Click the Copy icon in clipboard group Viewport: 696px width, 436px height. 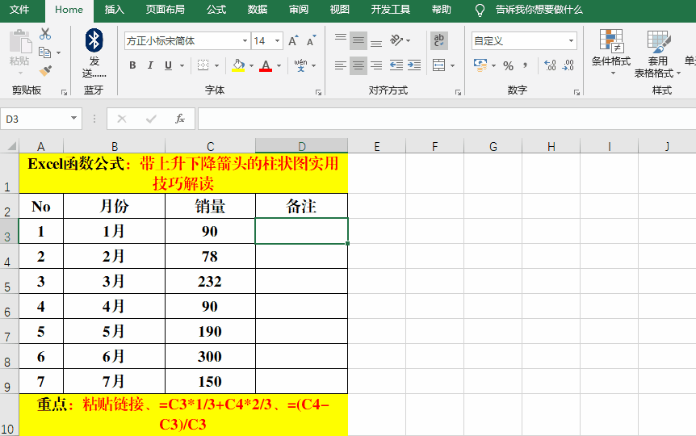click(45, 52)
